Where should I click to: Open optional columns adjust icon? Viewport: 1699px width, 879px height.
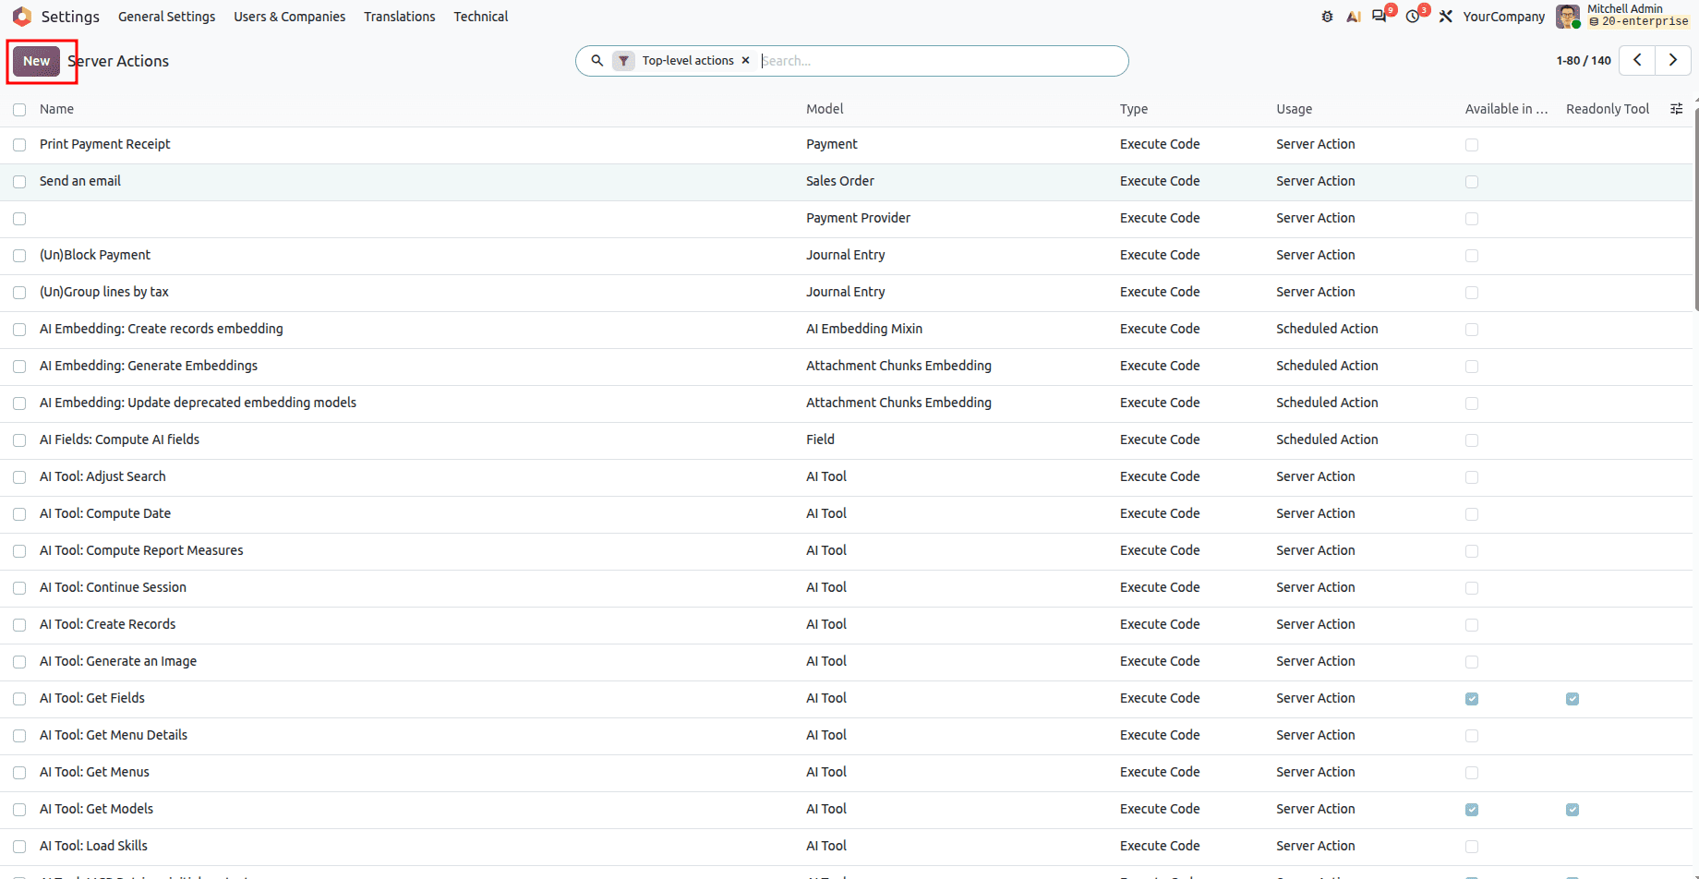[1677, 109]
